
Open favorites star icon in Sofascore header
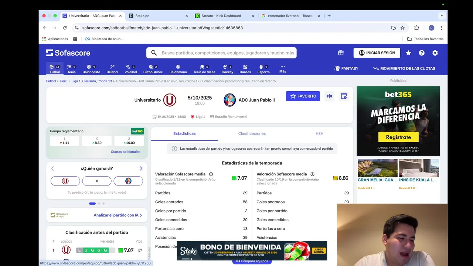pyautogui.click(x=408, y=53)
